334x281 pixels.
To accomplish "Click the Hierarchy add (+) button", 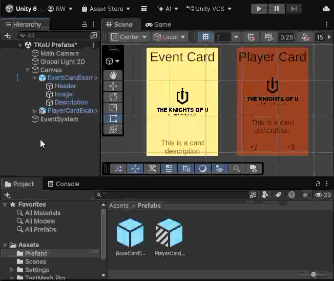I will pos(8,35).
